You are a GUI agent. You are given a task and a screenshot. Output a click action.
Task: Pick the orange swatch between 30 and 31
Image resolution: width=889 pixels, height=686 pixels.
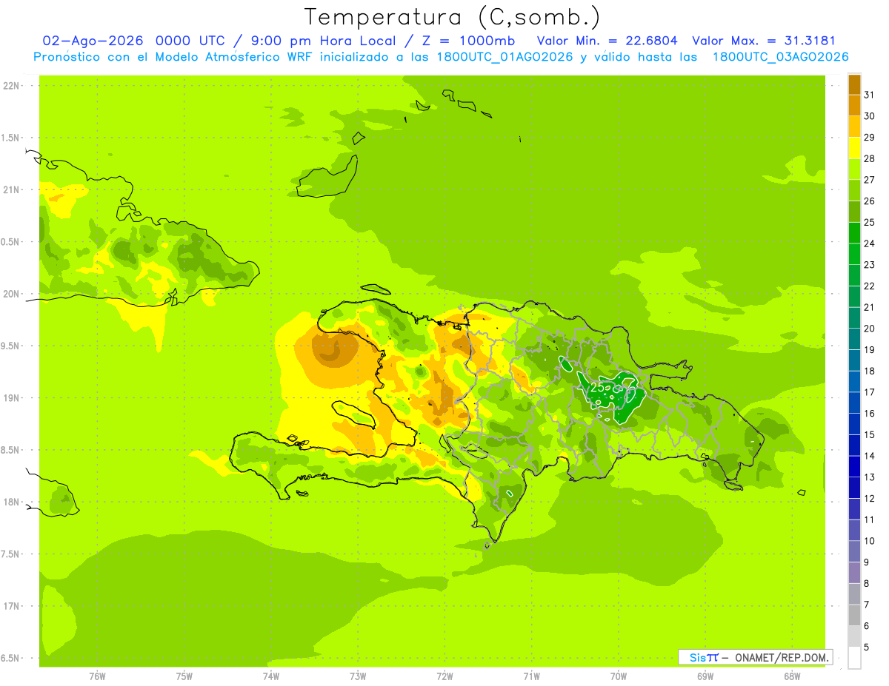pyautogui.click(x=854, y=105)
